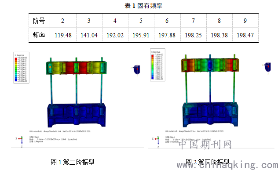Click frequency value 119.48 in the table
This screenshot has width=278, height=170.
63,35
